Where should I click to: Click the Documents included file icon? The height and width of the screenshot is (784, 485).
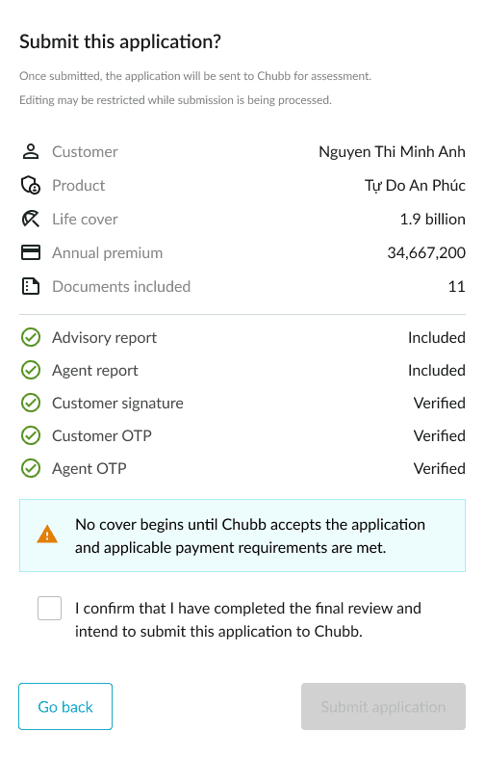point(31,286)
